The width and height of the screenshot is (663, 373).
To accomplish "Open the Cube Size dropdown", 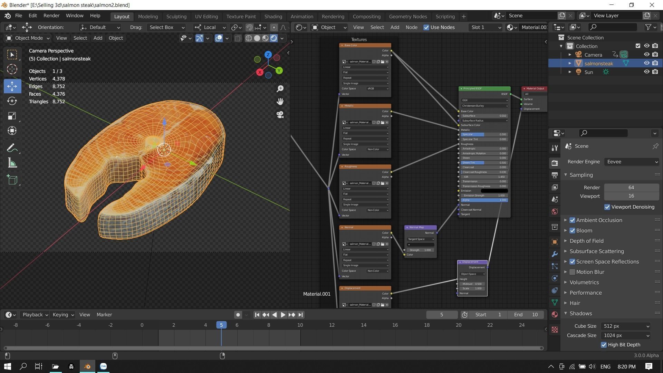I will click(x=626, y=326).
